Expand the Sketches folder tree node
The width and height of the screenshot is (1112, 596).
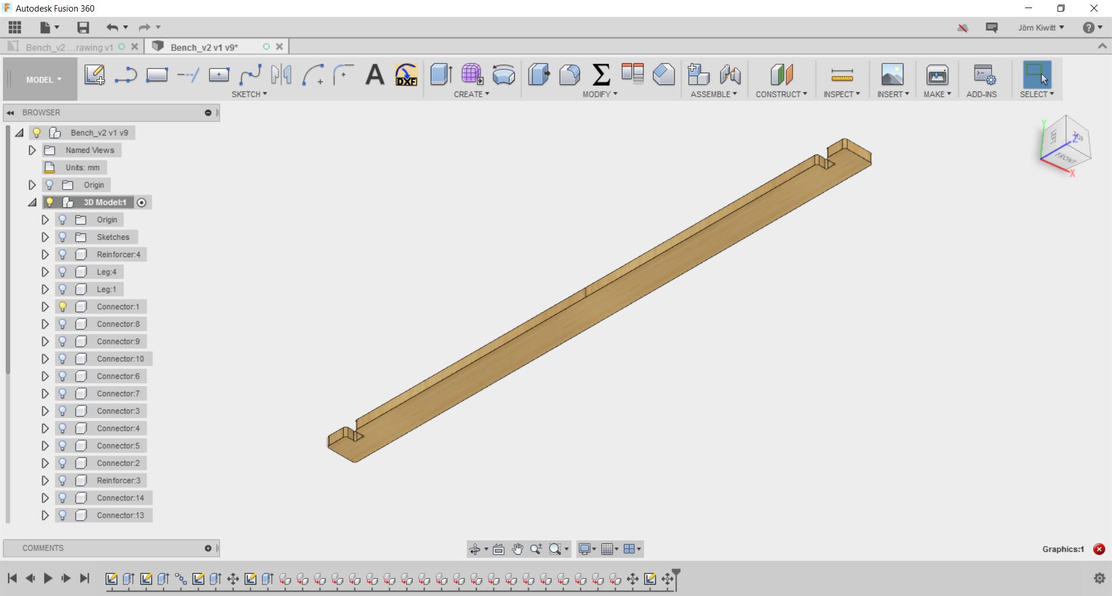coord(45,237)
